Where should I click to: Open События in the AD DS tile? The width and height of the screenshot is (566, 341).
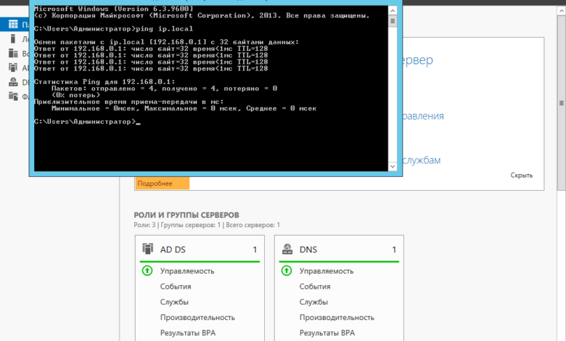(x=175, y=287)
